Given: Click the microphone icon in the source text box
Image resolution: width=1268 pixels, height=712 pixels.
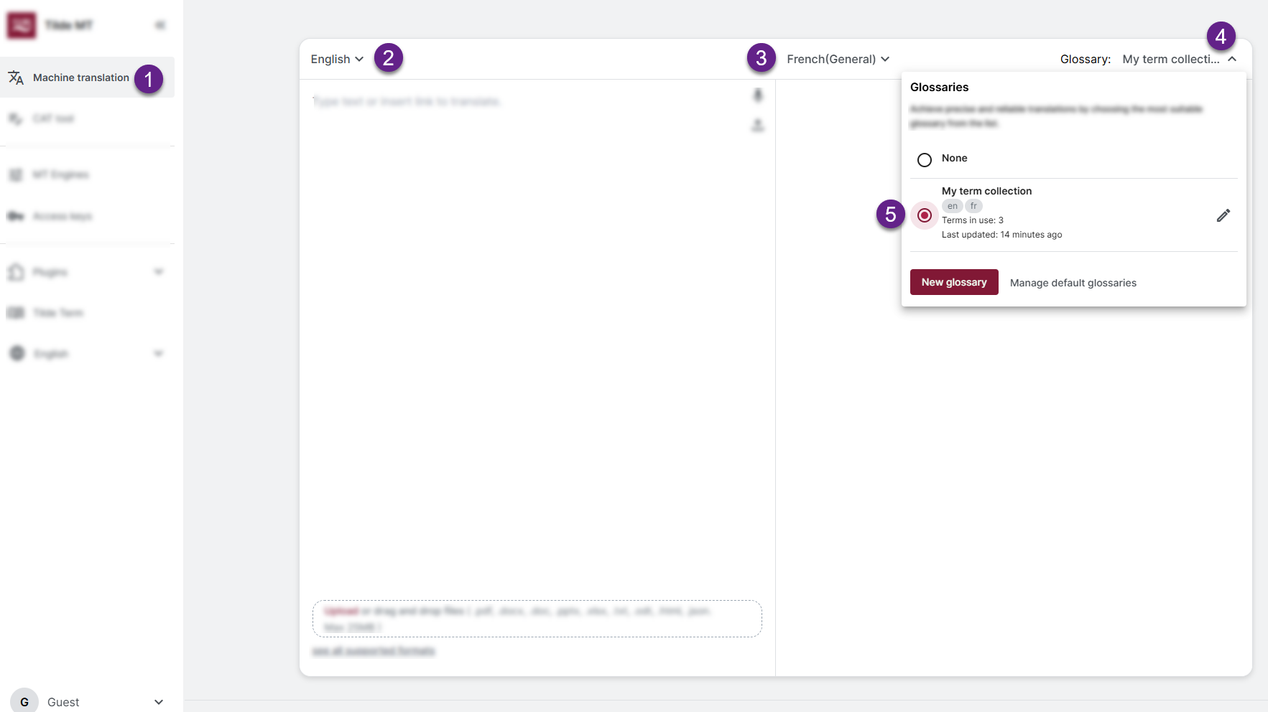Looking at the screenshot, I should (758, 95).
